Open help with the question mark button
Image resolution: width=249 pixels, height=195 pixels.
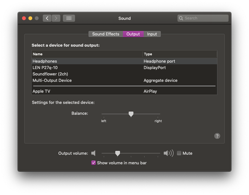[217, 136]
